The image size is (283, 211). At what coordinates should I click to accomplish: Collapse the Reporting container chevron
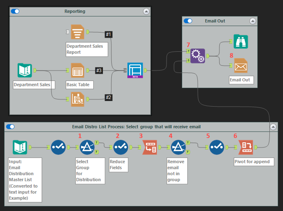tap(146, 11)
